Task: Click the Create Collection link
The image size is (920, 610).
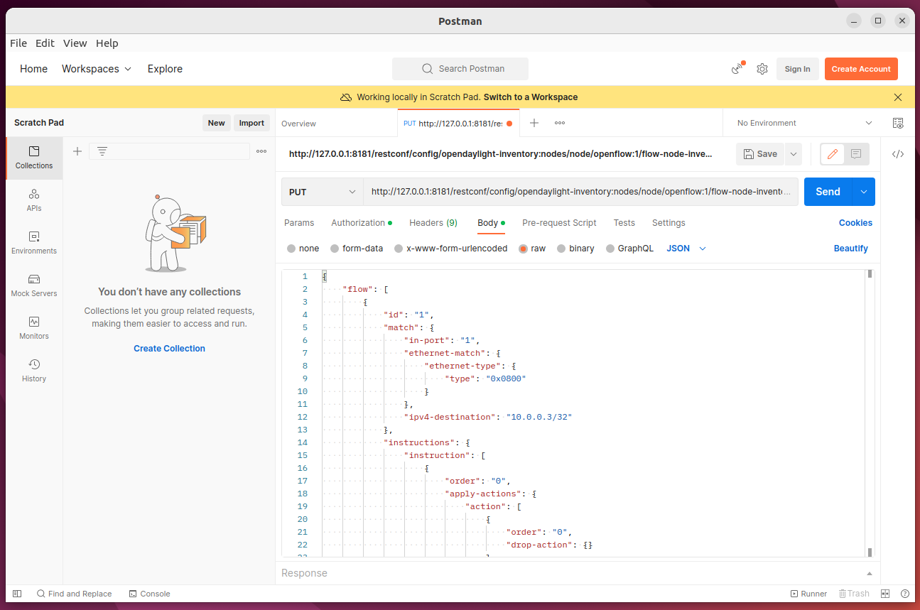Action: coord(169,349)
